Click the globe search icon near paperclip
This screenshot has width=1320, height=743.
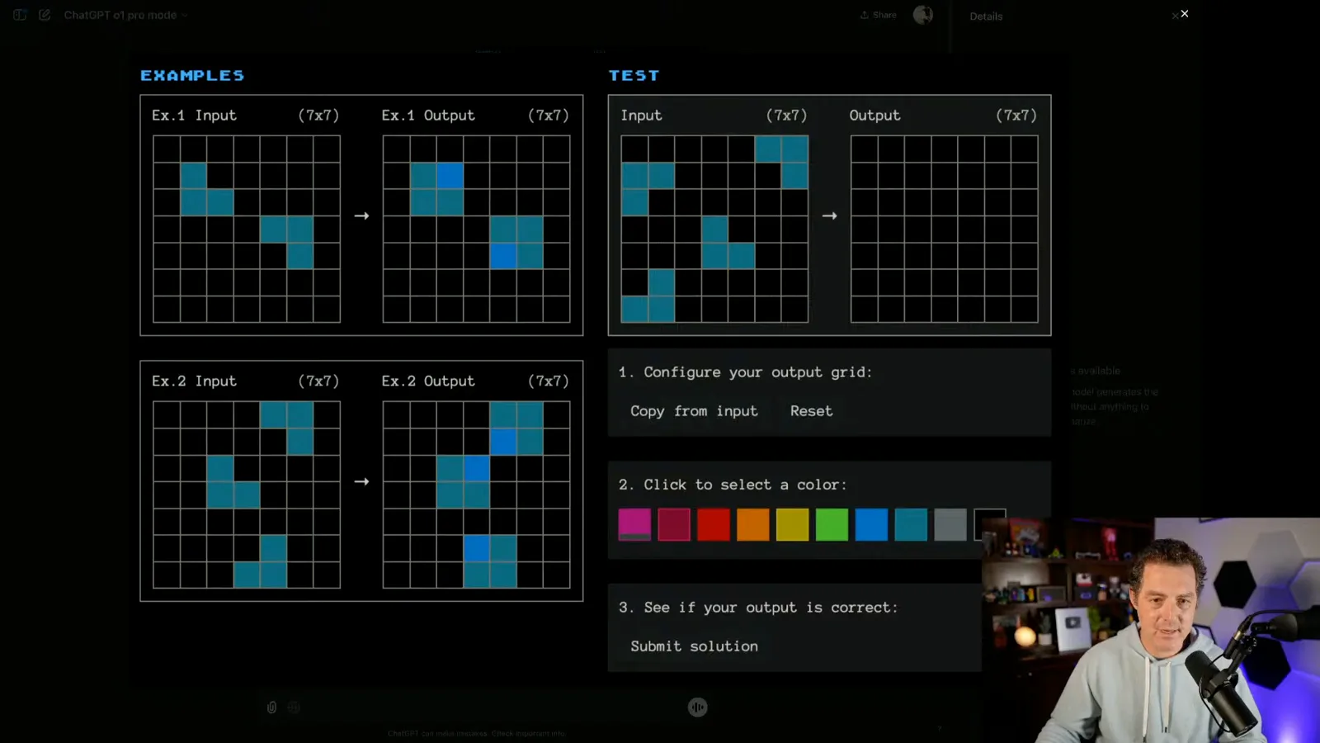pyautogui.click(x=294, y=708)
